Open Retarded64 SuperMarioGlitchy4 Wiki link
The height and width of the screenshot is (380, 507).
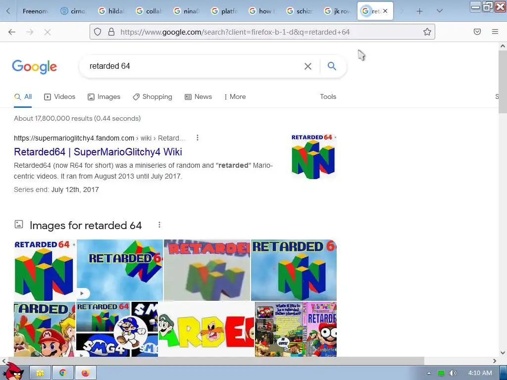(98, 152)
